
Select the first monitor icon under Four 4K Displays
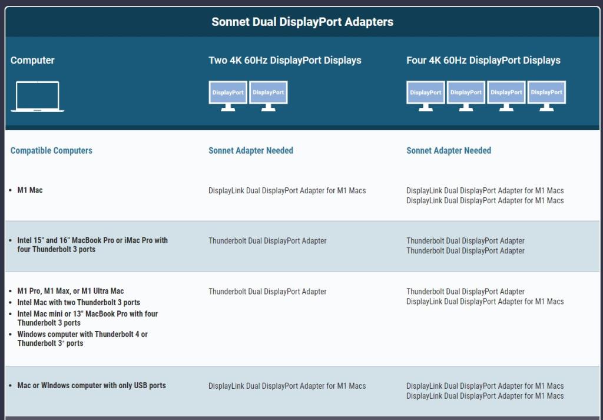[x=426, y=95]
